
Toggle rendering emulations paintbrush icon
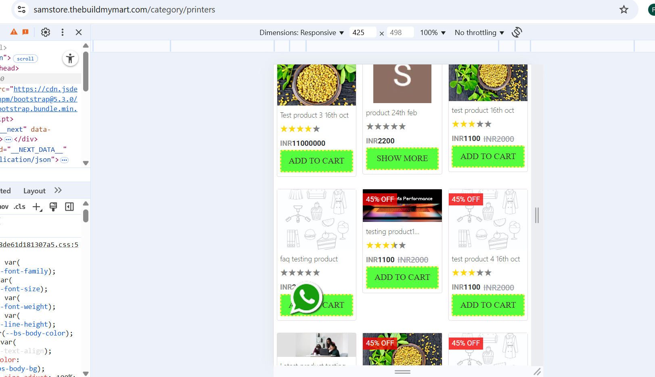tap(53, 207)
